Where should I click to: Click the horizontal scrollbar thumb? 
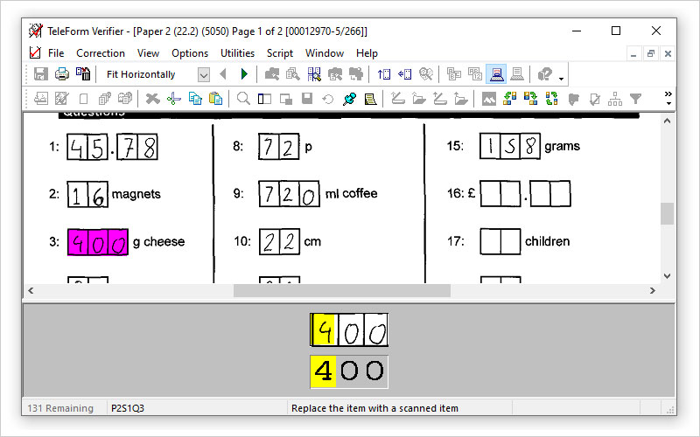[x=341, y=290]
